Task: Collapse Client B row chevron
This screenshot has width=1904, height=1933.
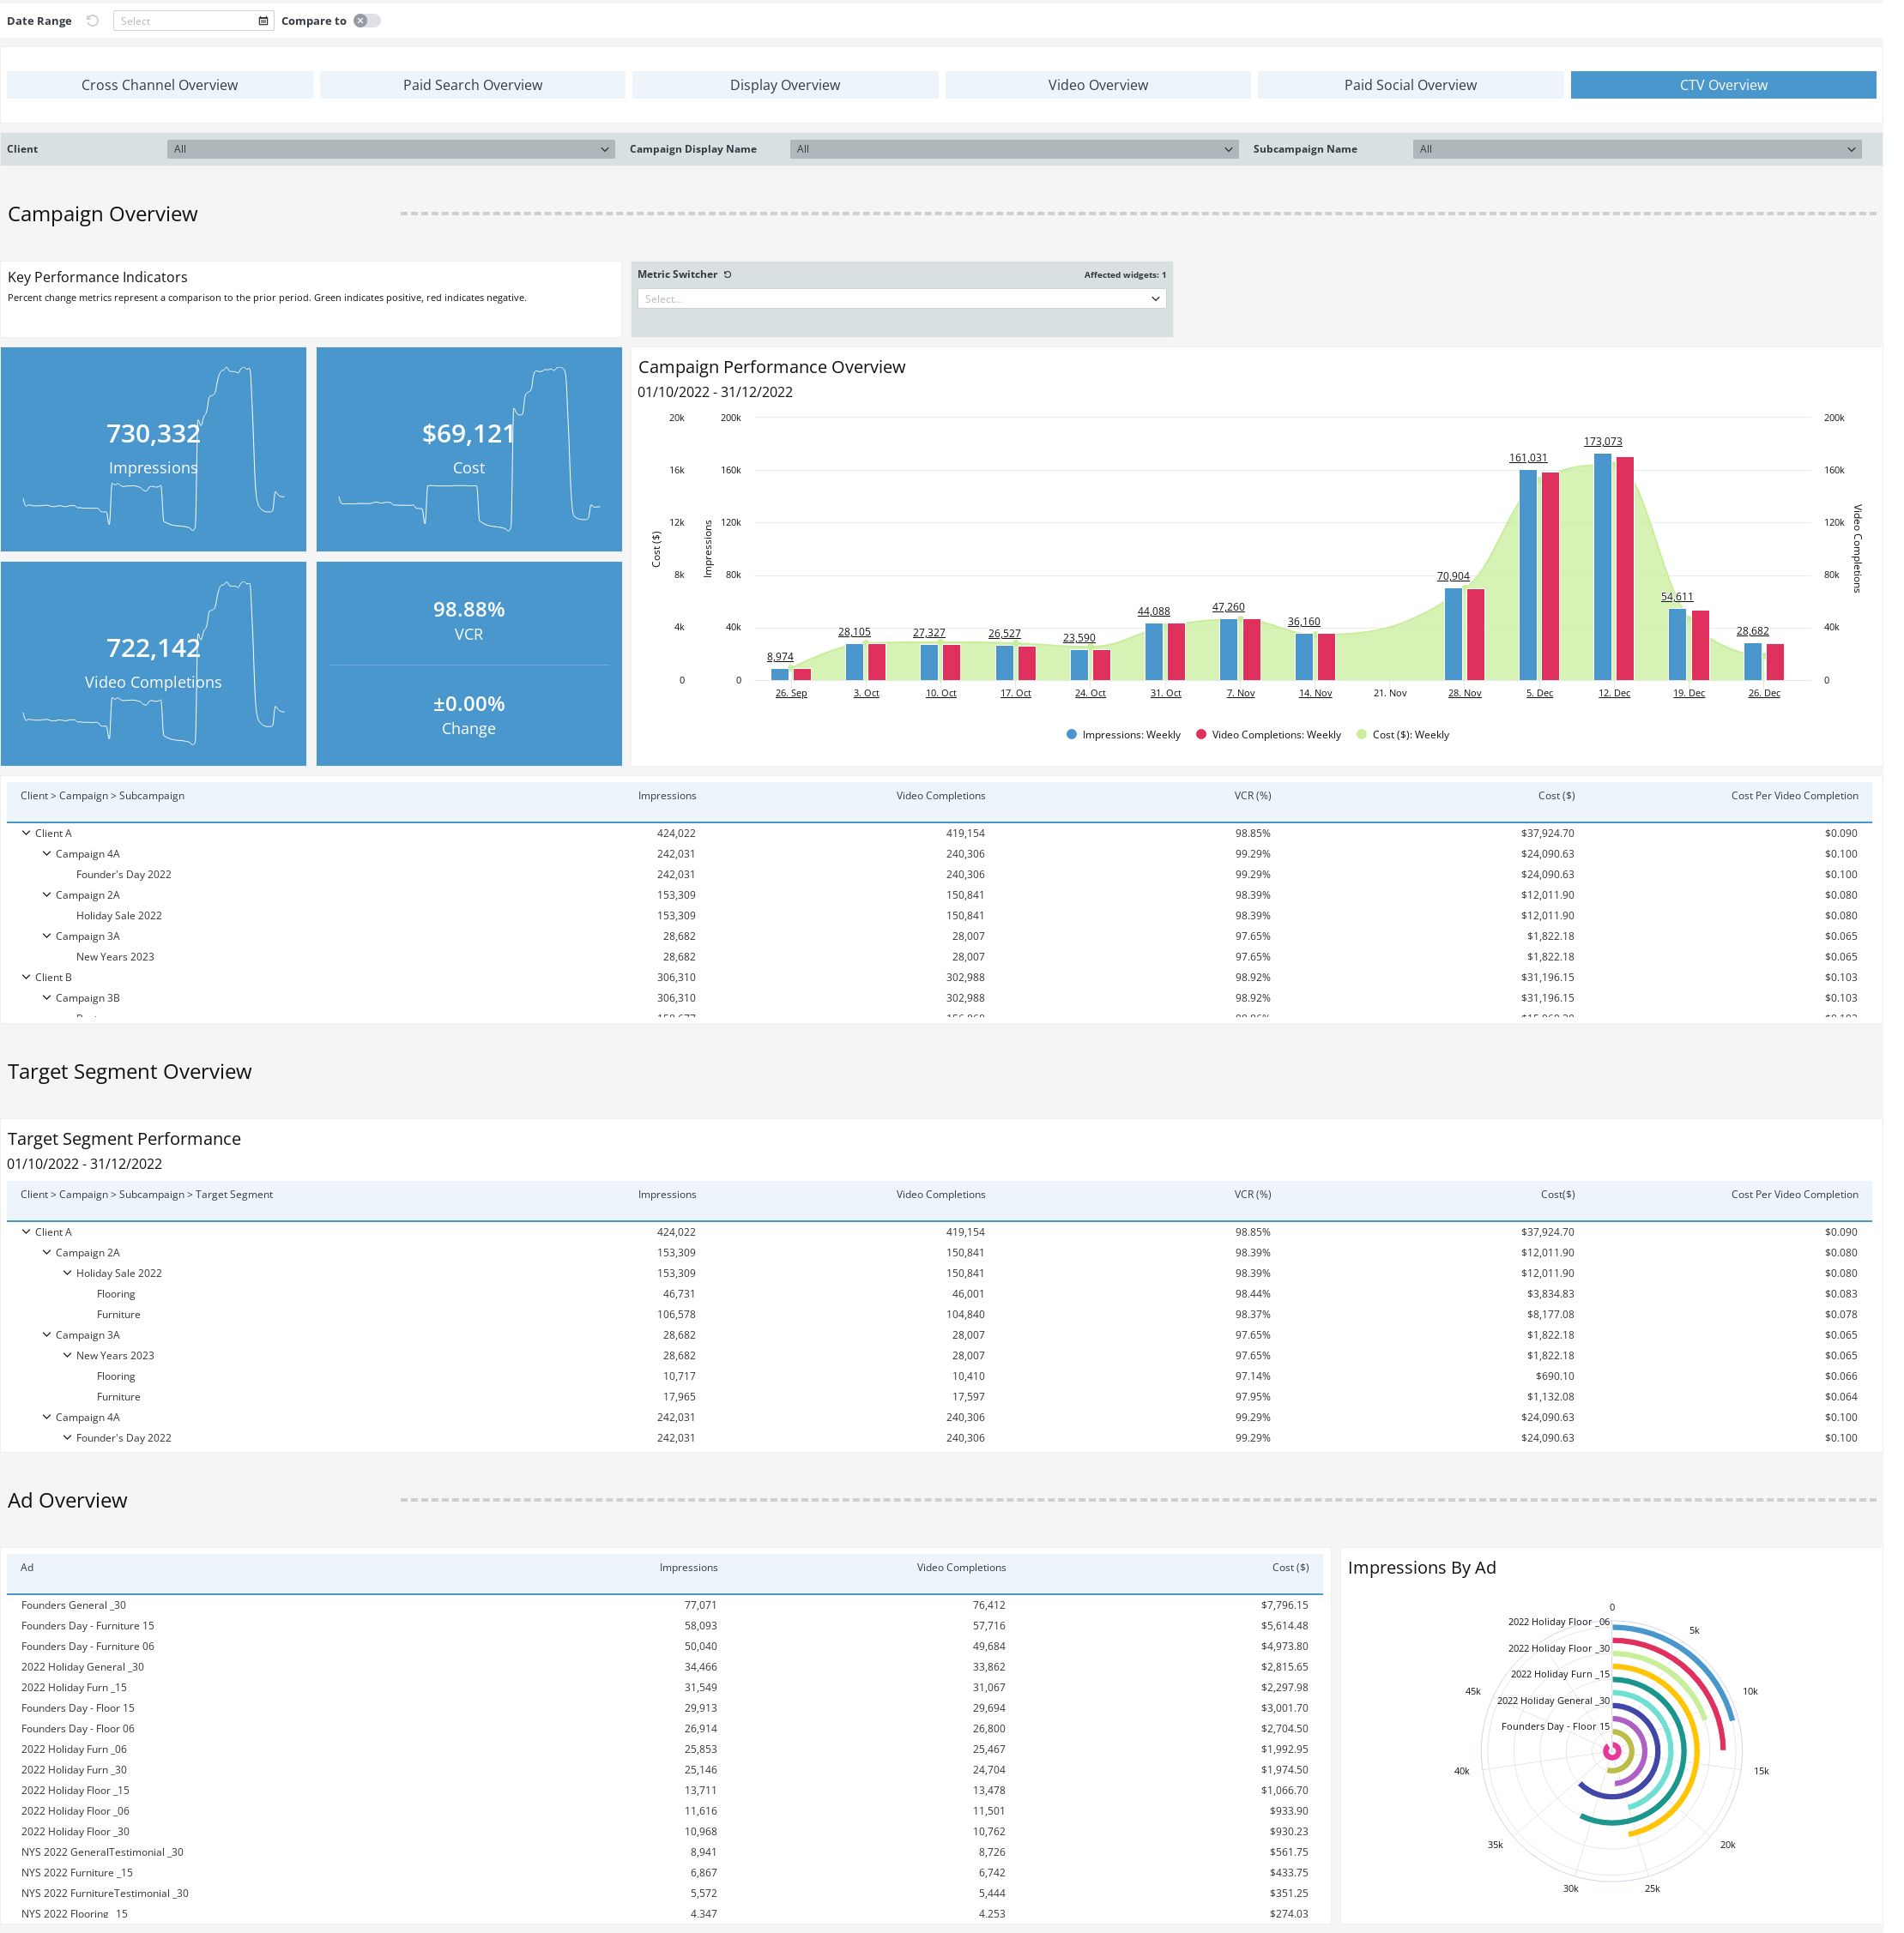Action: (x=27, y=979)
